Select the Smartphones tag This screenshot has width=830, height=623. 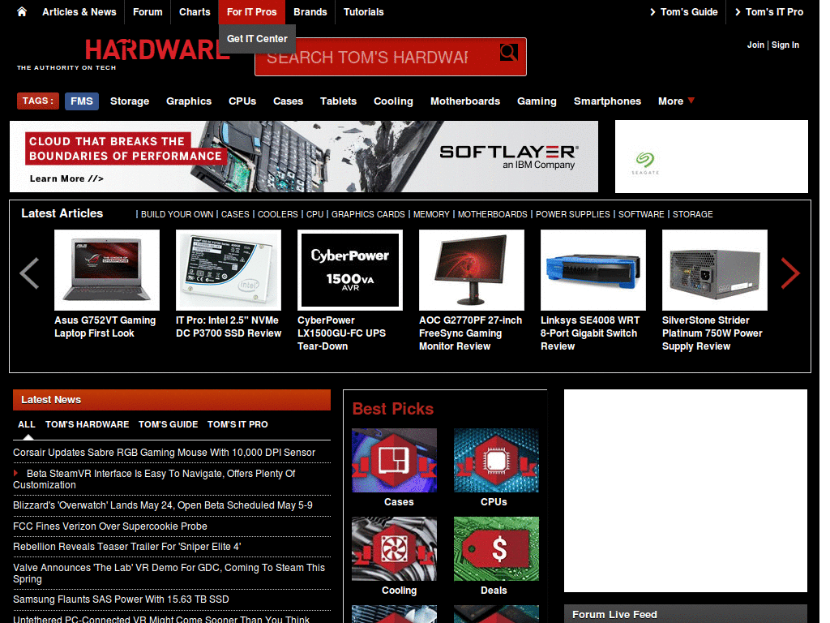[607, 101]
